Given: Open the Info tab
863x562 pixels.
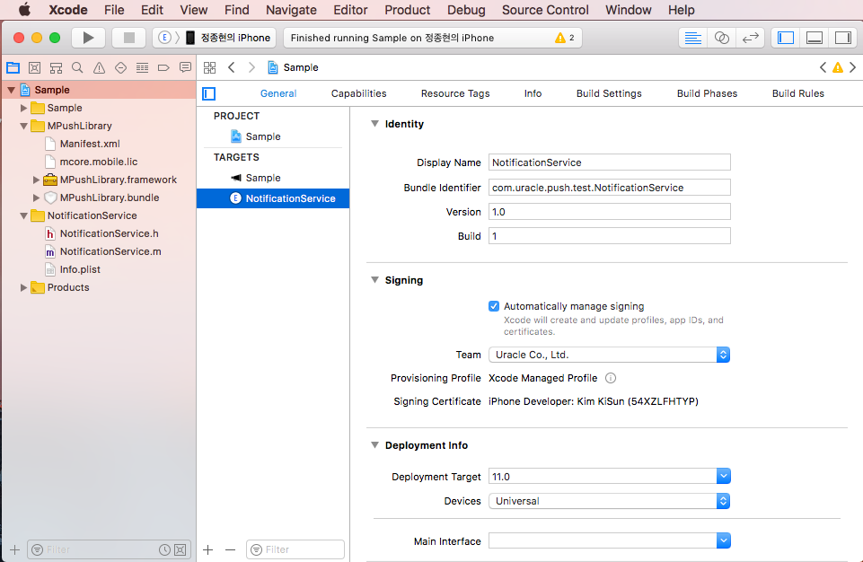Looking at the screenshot, I should click(x=533, y=93).
